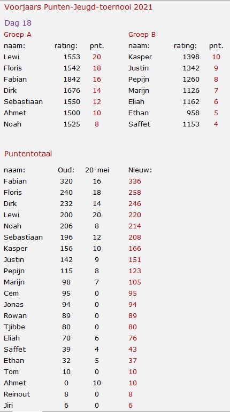Click Ethan's rating 958
Image resolution: width=230 pixels, height=412 pixels.
pyautogui.click(x=193, y=113)
